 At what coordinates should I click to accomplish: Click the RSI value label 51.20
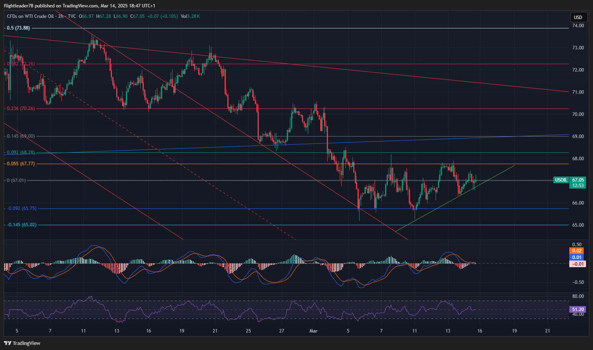click(578, 310)
